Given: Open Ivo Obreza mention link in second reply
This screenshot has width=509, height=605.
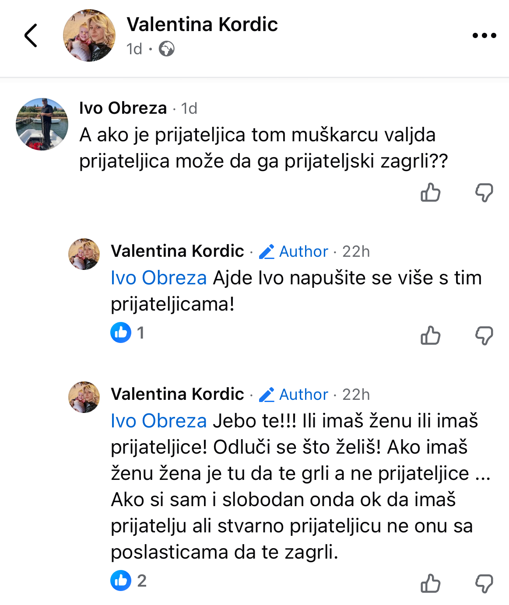Looking at the screenshot, I should coord(158,421).
